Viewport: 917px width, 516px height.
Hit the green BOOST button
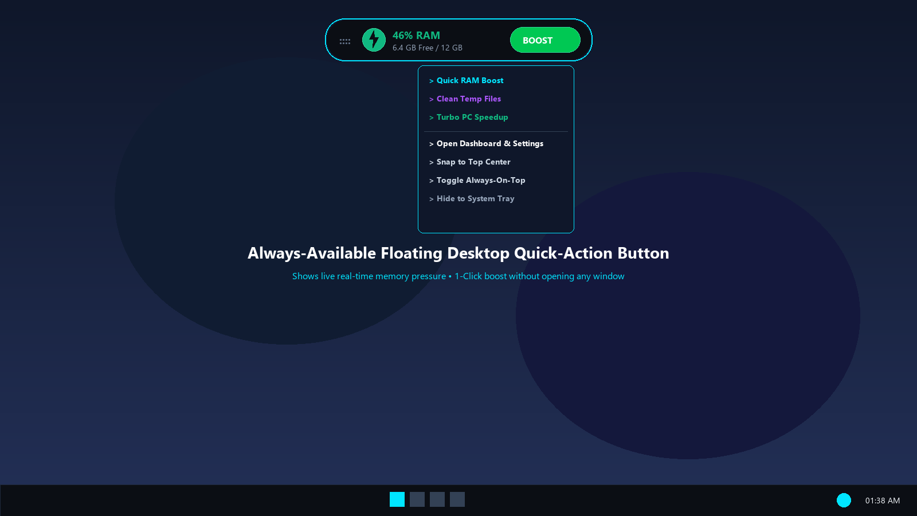545,40
